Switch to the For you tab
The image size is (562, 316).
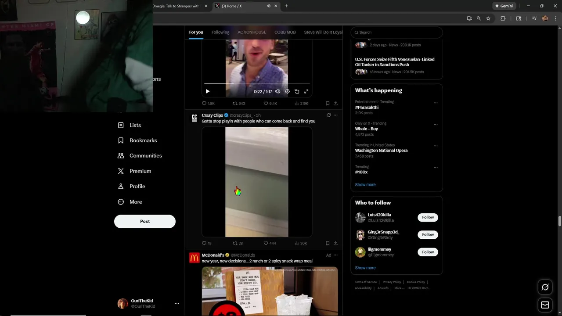click(x=196, y=32)
